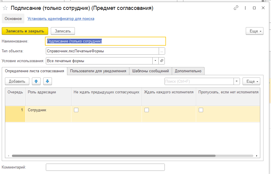Viewport: 271px width, 174px height.
Task: Click into the Поиск (Ctrl+F) search box
Action: tap(199, 81)
